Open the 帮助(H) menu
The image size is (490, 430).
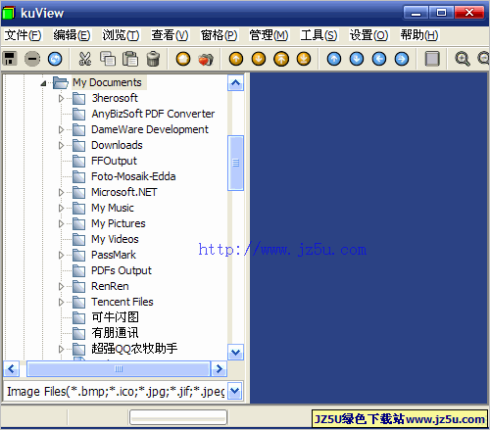pyautogui.click(x=419, y=35)
